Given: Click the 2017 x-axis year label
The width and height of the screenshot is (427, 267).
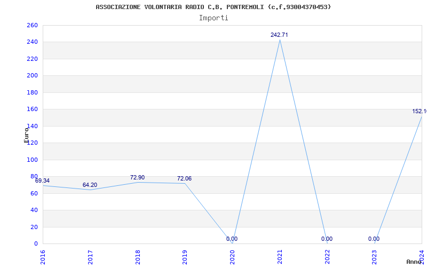Looking at the screenshot, I should click(90, 257).
